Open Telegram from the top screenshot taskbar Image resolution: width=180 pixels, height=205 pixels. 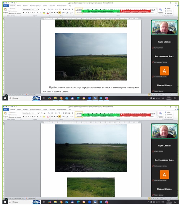coord(101,98)
